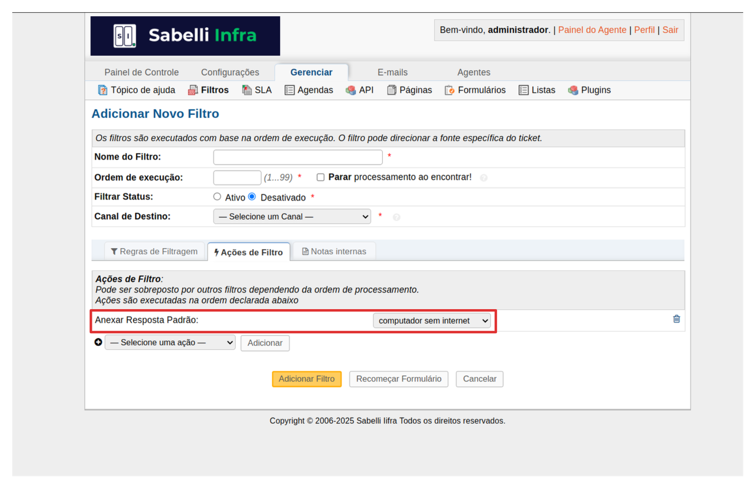Select the Desativado status radio button
Viewport: 755px width, 488px height.
point(252,197)
